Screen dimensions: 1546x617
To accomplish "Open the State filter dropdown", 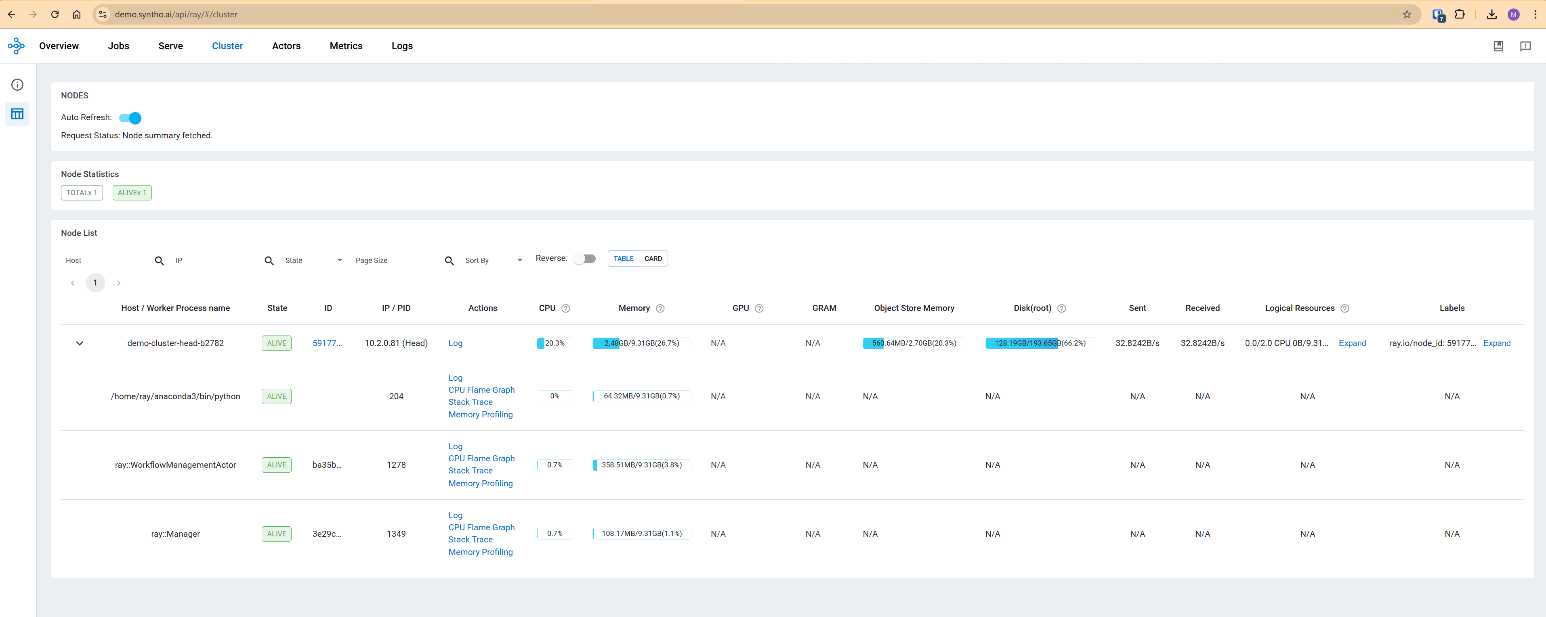I will [315, 261].
